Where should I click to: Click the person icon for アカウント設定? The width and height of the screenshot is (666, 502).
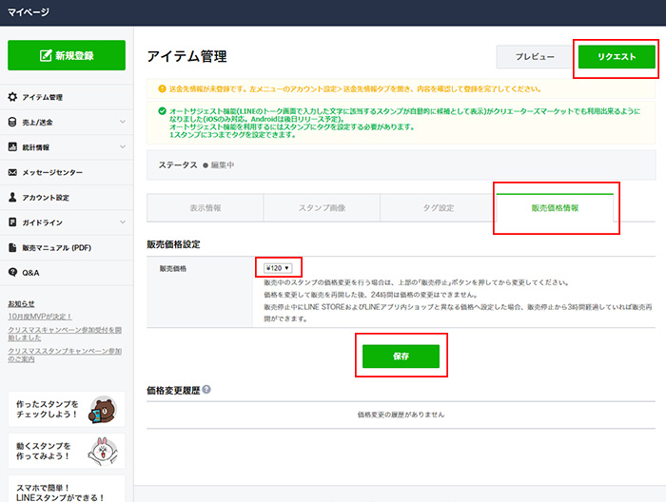12,198
